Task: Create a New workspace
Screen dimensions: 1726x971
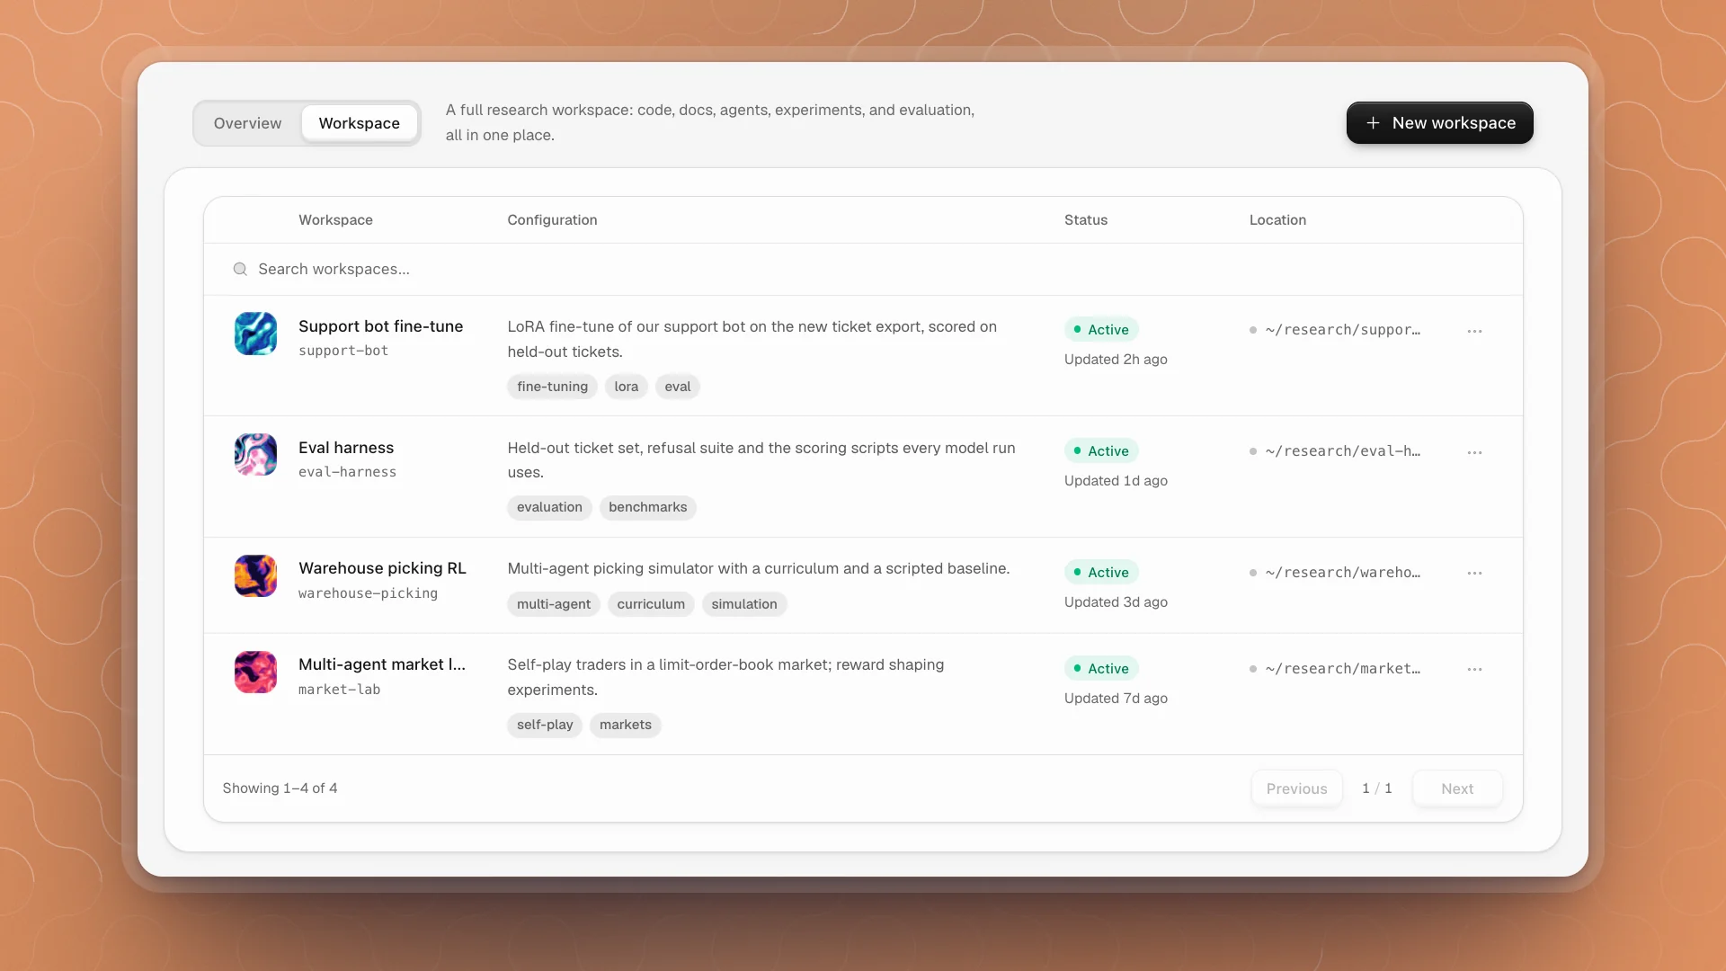Action: pos(1439,122)
